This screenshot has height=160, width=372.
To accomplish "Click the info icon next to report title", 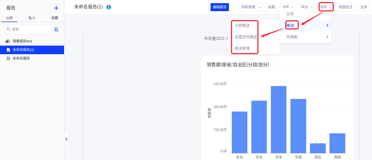I will coord(109,7).
